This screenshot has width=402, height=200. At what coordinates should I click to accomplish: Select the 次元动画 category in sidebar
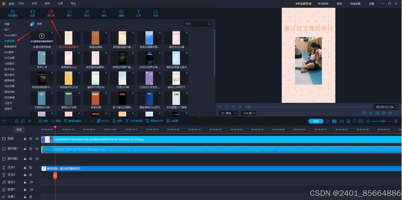pos(10,58)
